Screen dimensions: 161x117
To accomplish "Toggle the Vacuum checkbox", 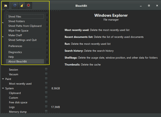I will 46,74.
